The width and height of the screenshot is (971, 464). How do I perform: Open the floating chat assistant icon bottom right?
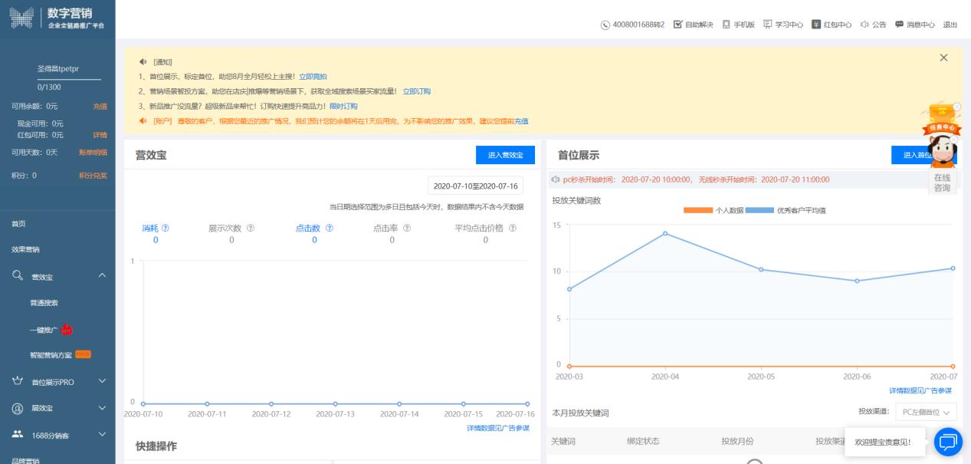click(949, 443)
